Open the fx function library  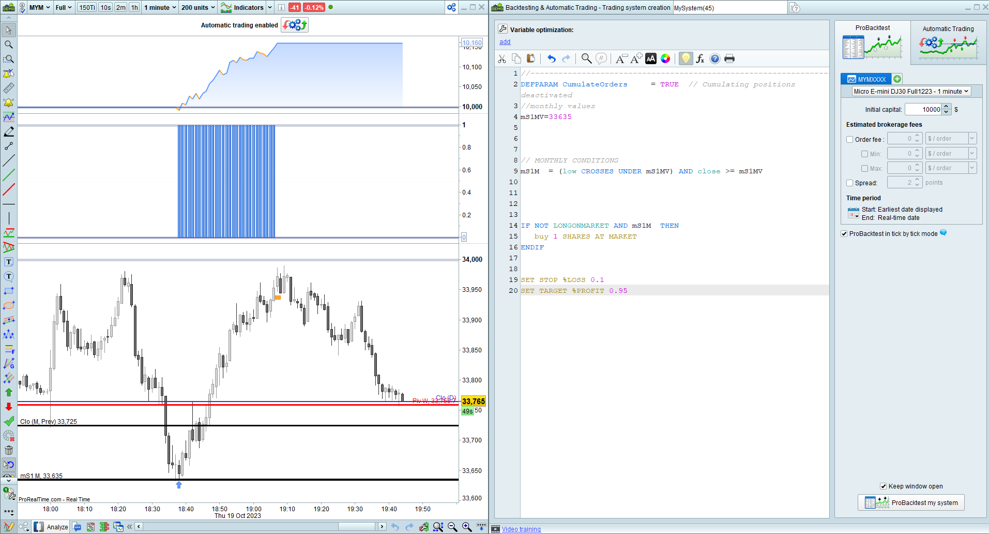click(700, 58)
